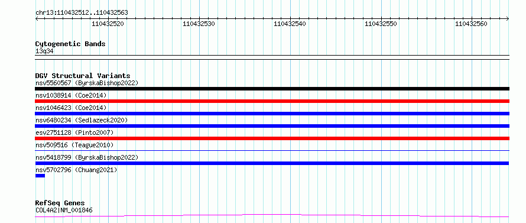Select the 13q34 cytogenetic band bar
The width and height of the screenshot is (526, 223).
[272, 57]
